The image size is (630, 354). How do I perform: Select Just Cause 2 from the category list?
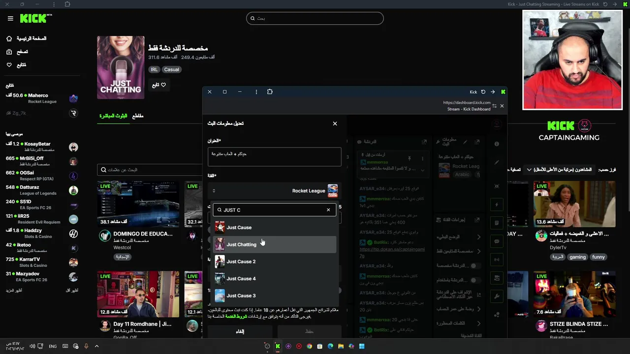(x=275, y=262)
